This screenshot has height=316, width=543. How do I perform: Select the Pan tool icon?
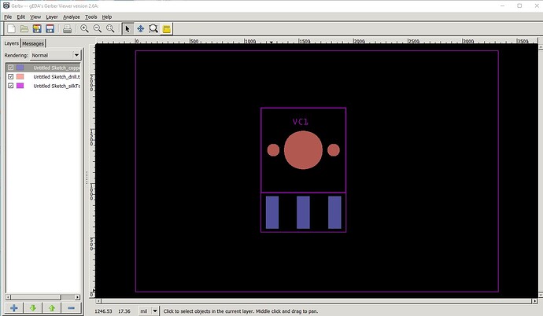tap(141, 28)
